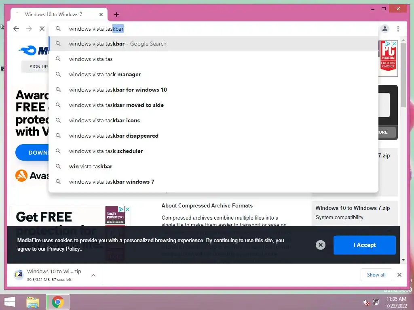Open the Chrome profile avatar icon
Viewport: 414px width, 310px height.
(385, 29)
